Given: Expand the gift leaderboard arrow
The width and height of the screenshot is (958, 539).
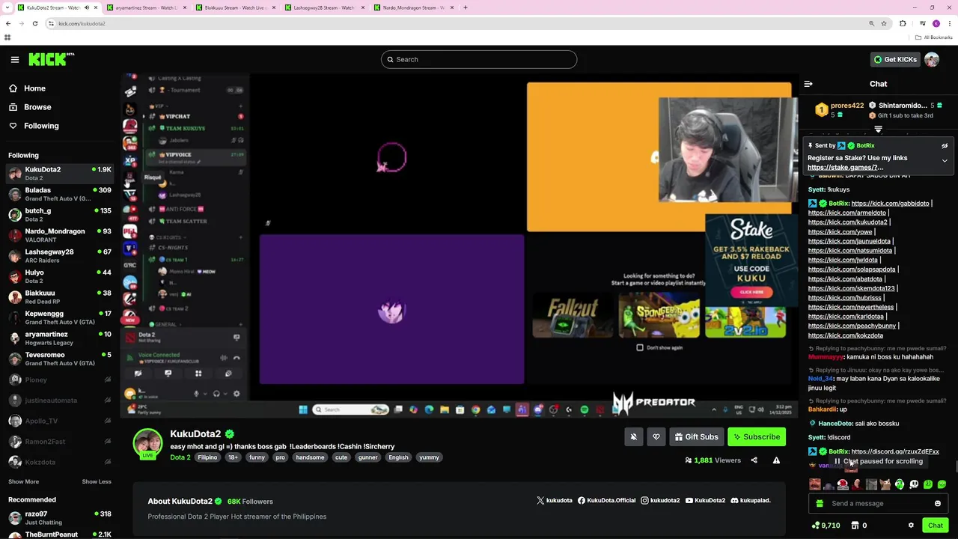Looking at the screenshot, I should [879, 130].
